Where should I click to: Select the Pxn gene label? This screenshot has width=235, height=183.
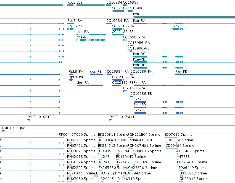click(x=136, y=14)
